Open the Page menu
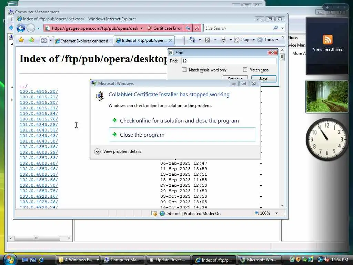This screenshot has width=353, height=265. tap(244, 40)
